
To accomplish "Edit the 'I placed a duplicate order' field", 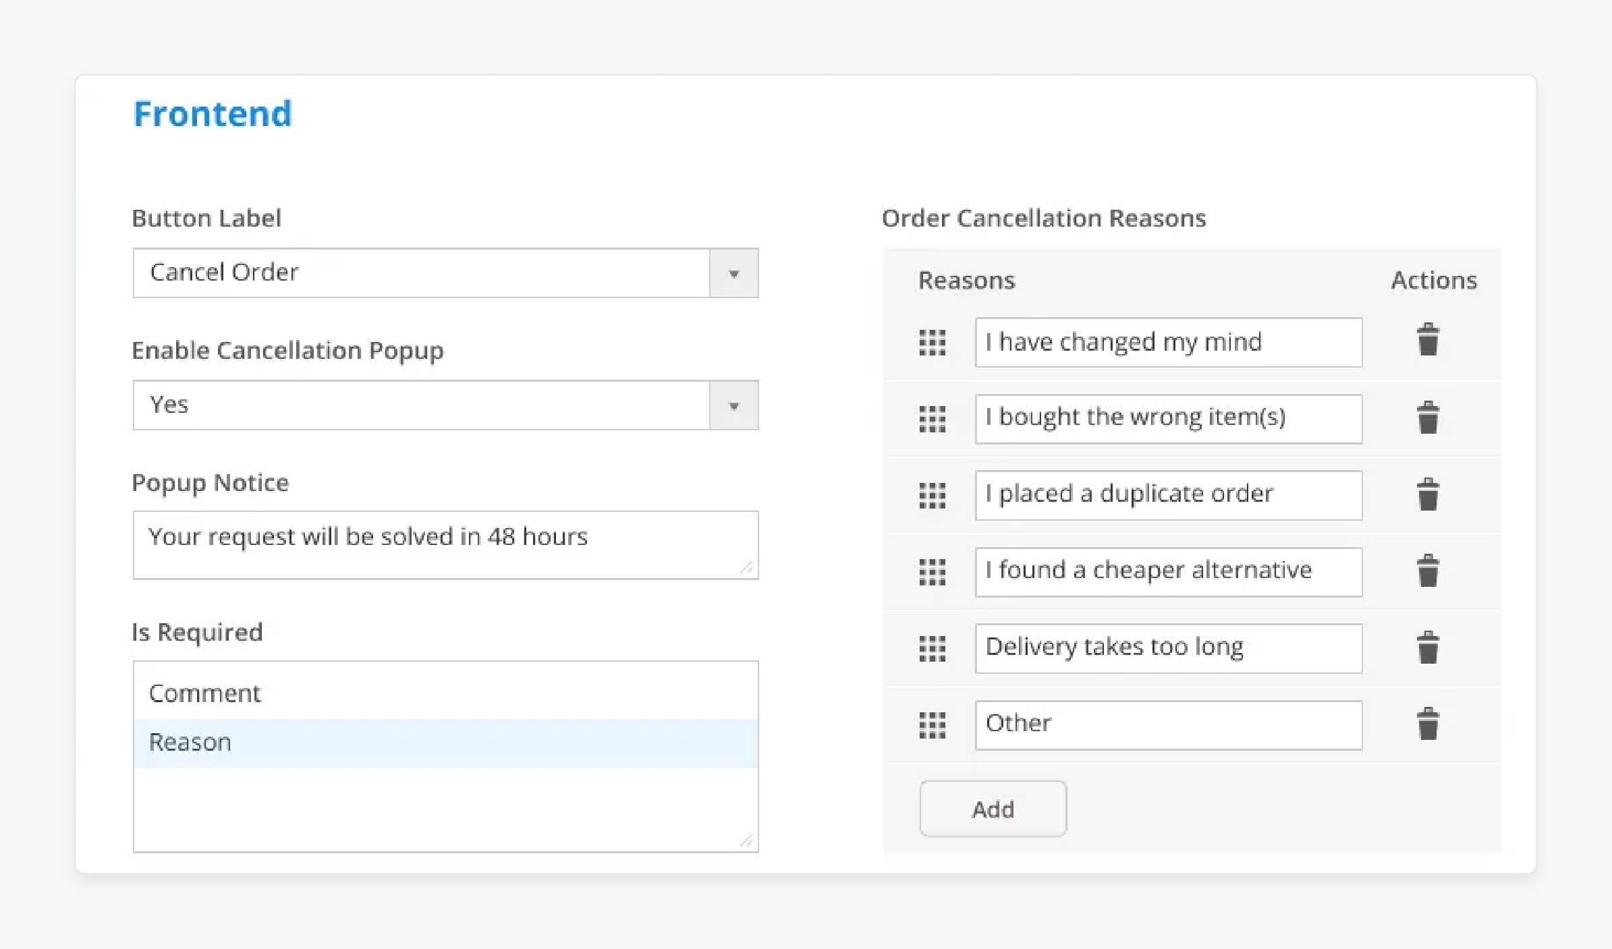I will pos(1169,496).
